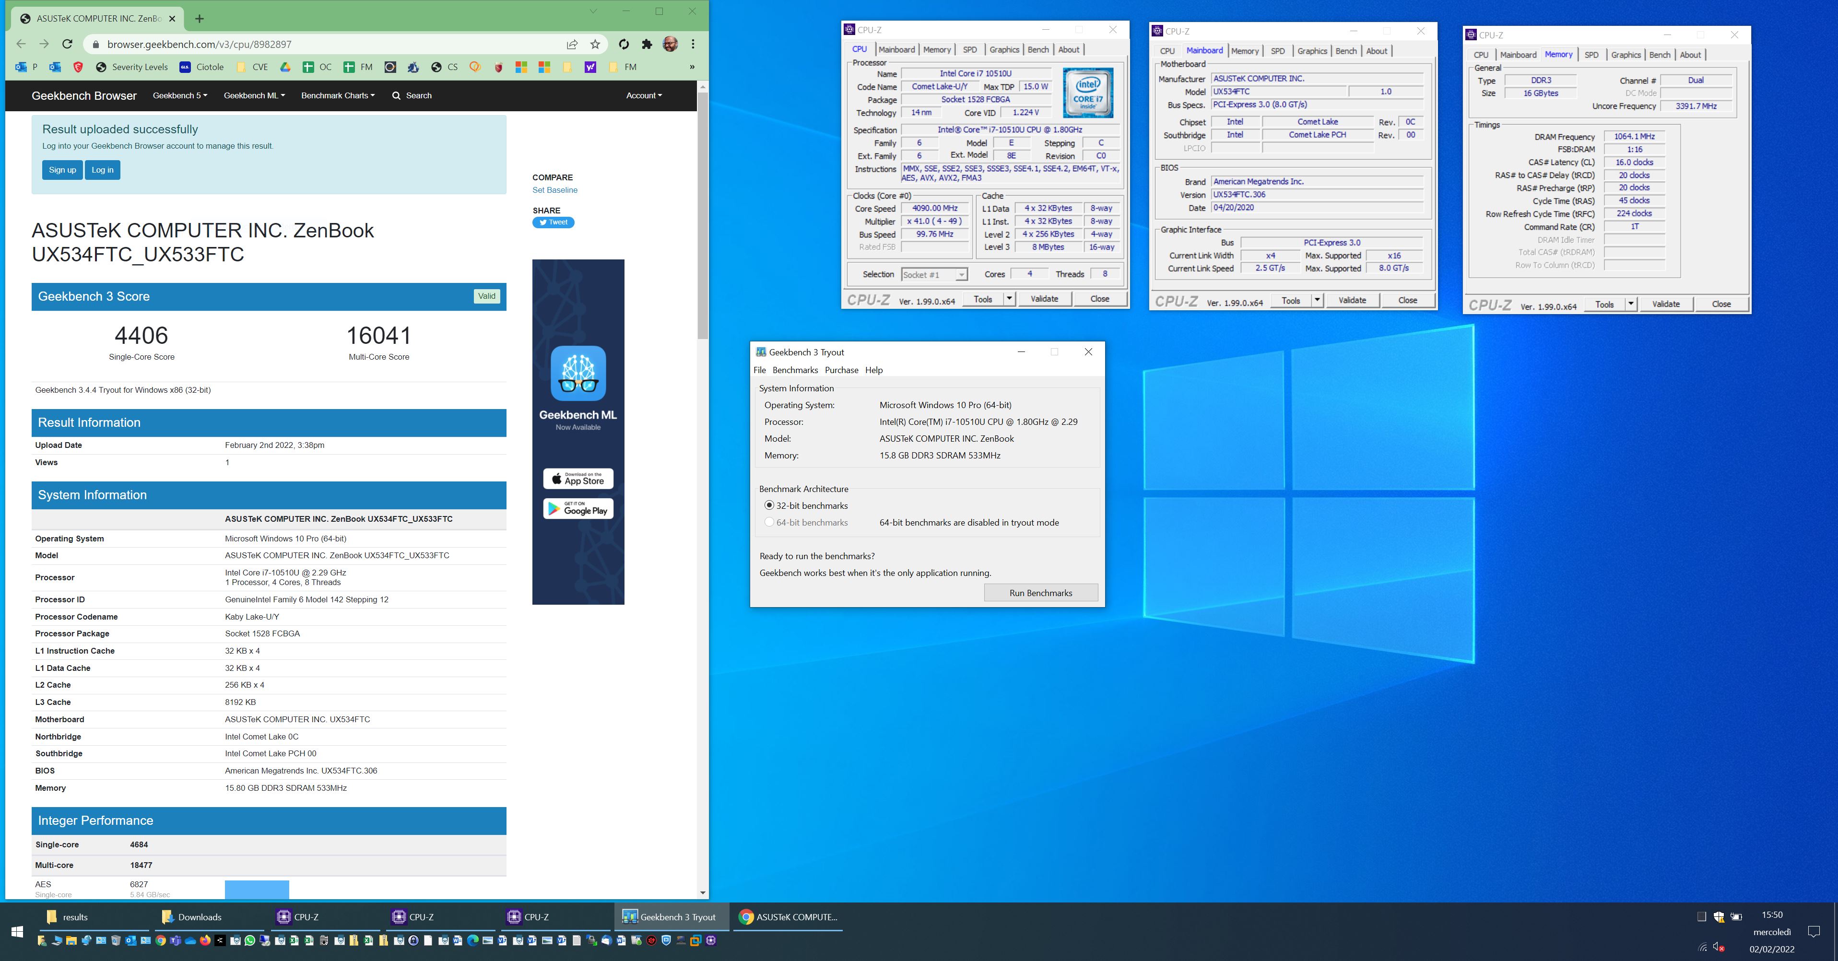The height and width of the screenshot is (961, 1838).
Task: Expand the Geekbench 5 dropdown menu
Action: (x=180, y=95)
